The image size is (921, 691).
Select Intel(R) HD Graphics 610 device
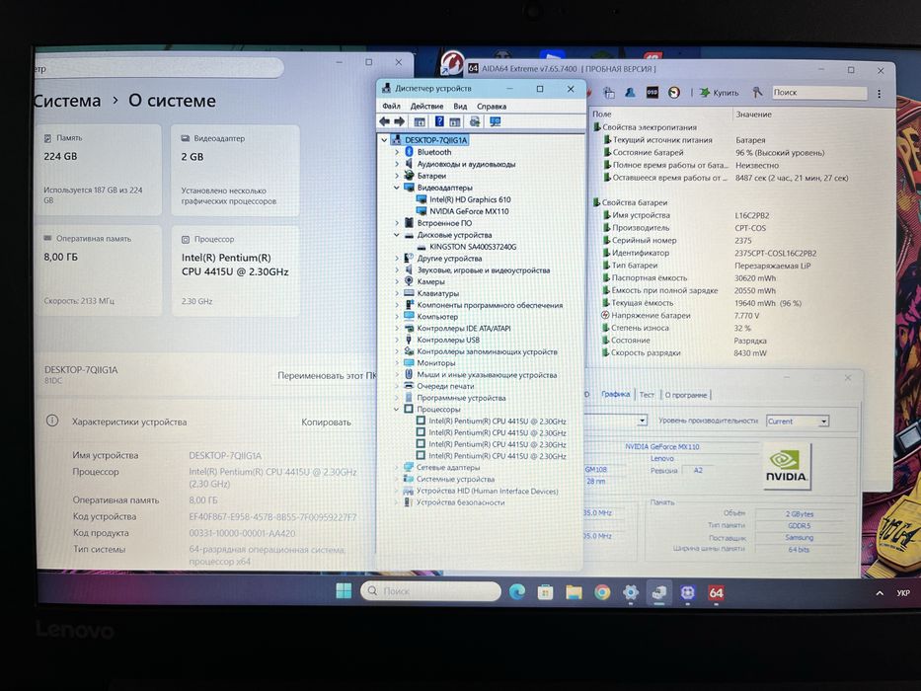point(470,199)
